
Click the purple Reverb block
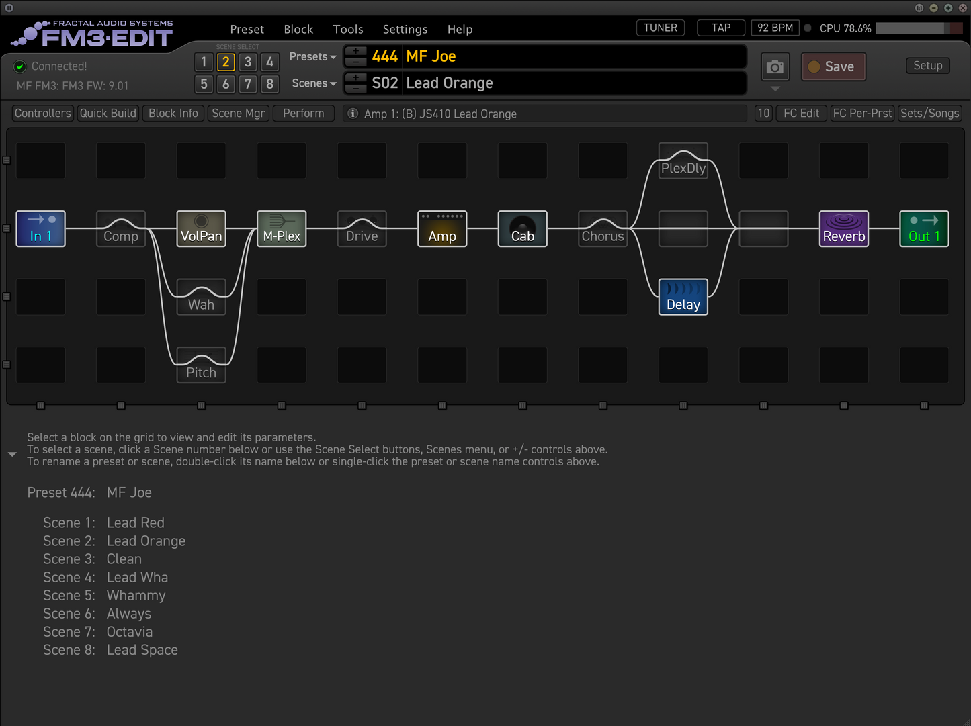[x=843, y=229]
